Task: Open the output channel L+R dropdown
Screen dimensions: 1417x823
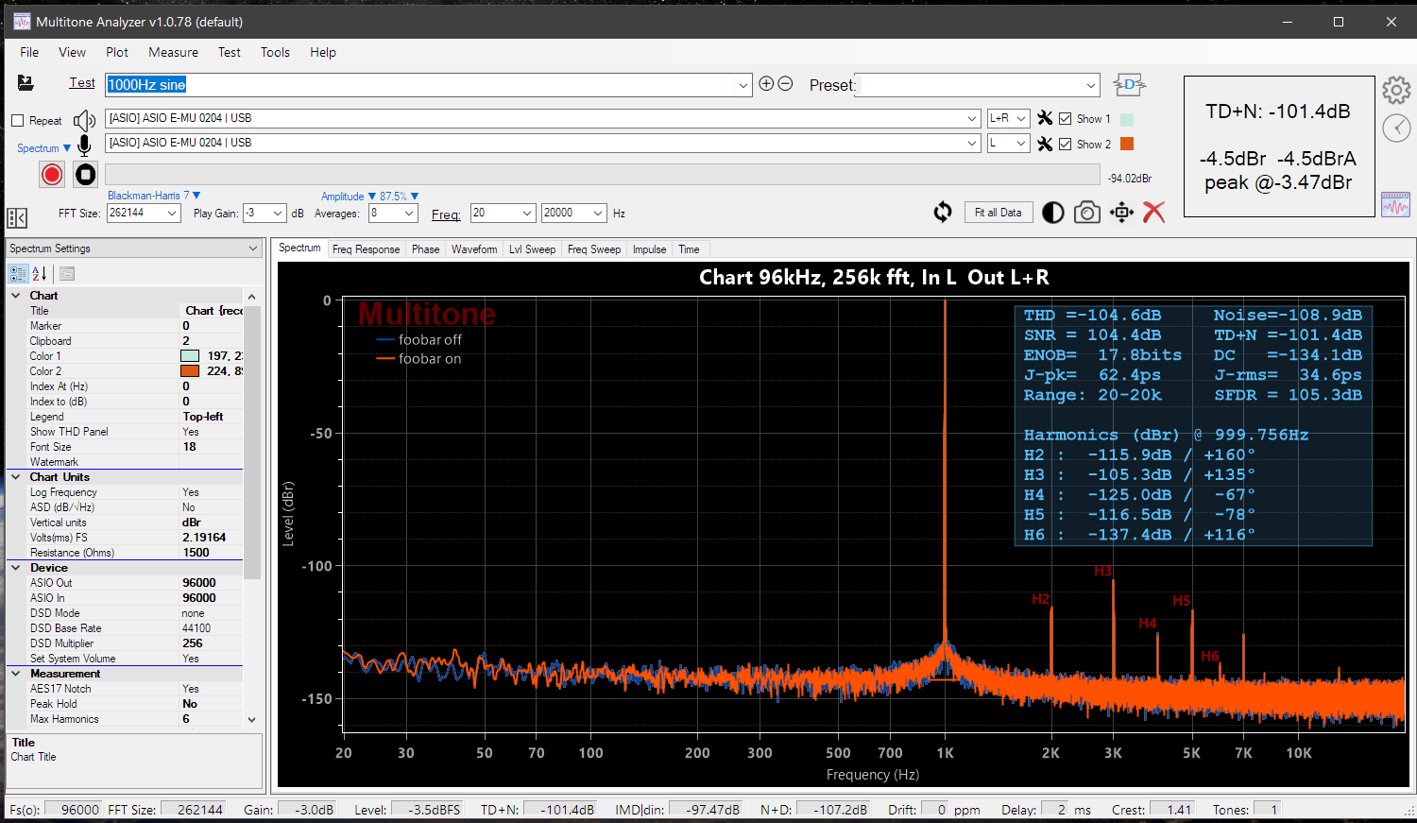Action: [x=1021, y=118]
